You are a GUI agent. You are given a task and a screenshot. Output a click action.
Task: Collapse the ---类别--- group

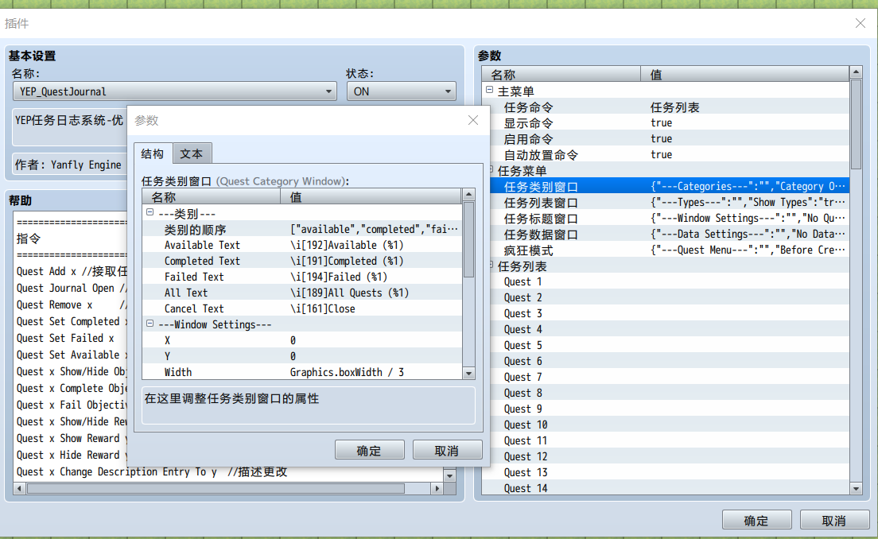point(150,213)
